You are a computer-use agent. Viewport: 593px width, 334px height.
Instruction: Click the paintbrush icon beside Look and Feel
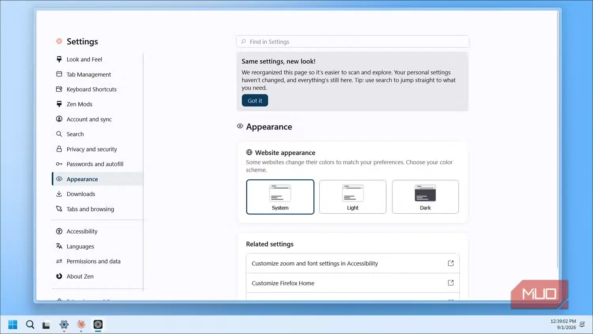pyautogui.click(x=59, y=59)
